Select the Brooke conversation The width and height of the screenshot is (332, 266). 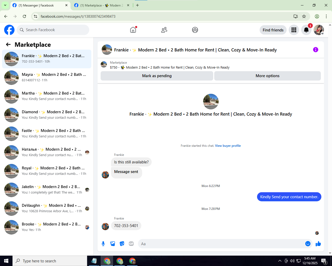47,227
